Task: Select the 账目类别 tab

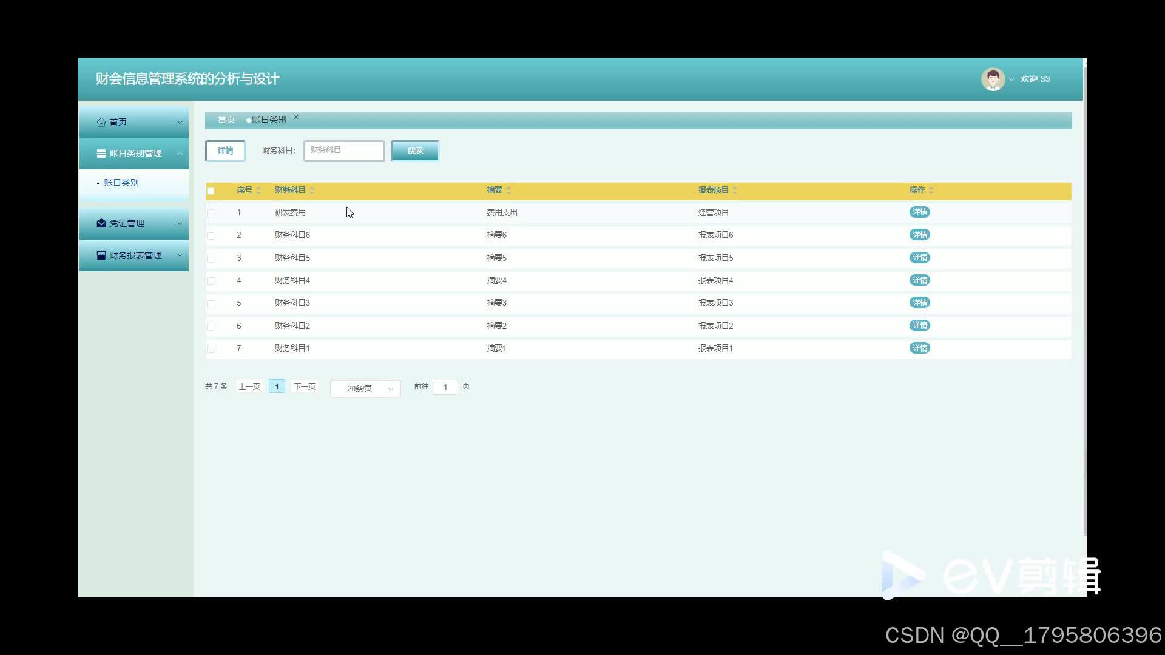Action: (x=269, y=119)
